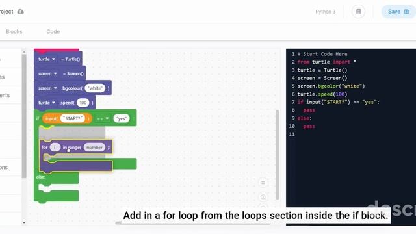
Task: Click the round document icon near Save
Action: point(358,12)
